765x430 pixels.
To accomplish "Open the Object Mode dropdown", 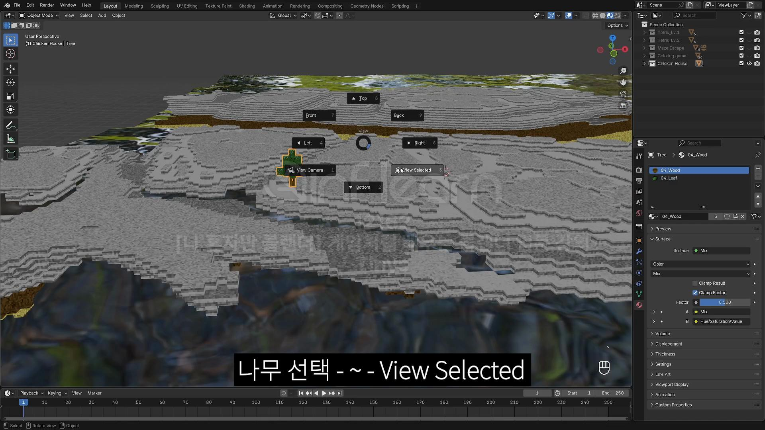I will (39, 16).
